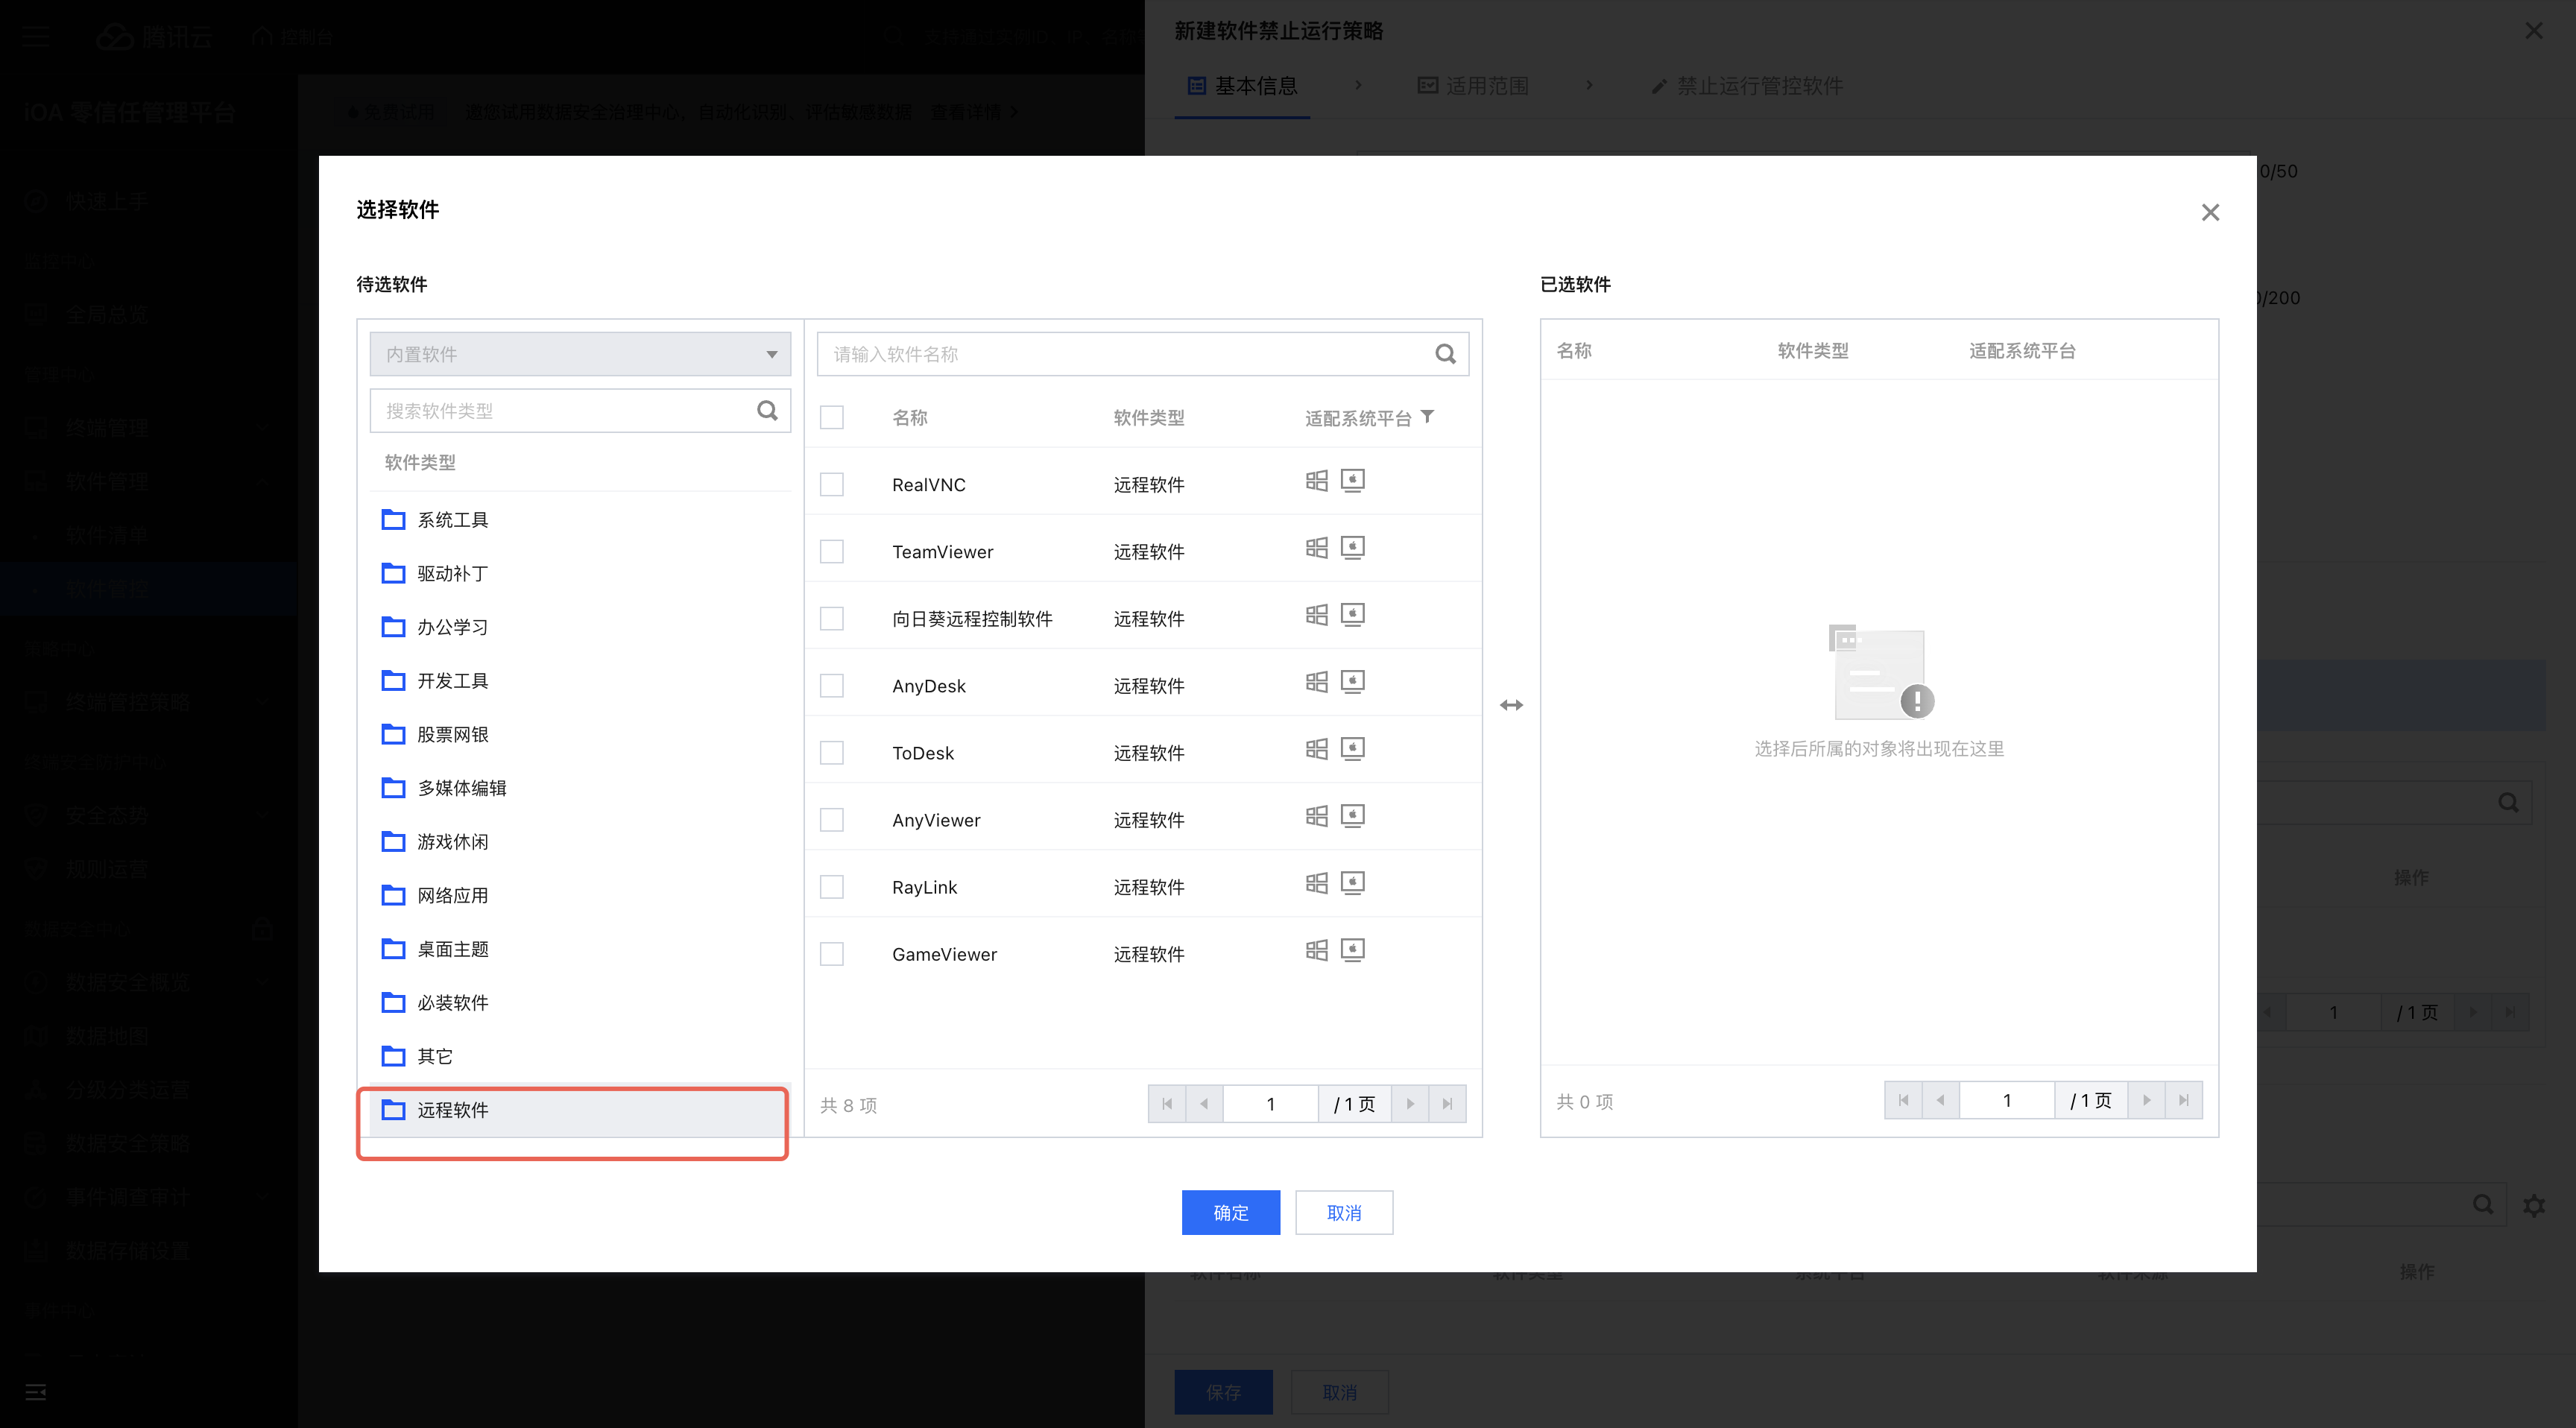Click the software type search magnifier icon
This screenshot has height=1428, width=2576.
pos(767,410)
